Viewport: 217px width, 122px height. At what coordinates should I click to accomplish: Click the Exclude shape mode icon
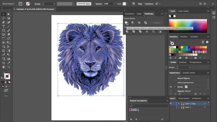pyautogui.click(x=145, y=23)
